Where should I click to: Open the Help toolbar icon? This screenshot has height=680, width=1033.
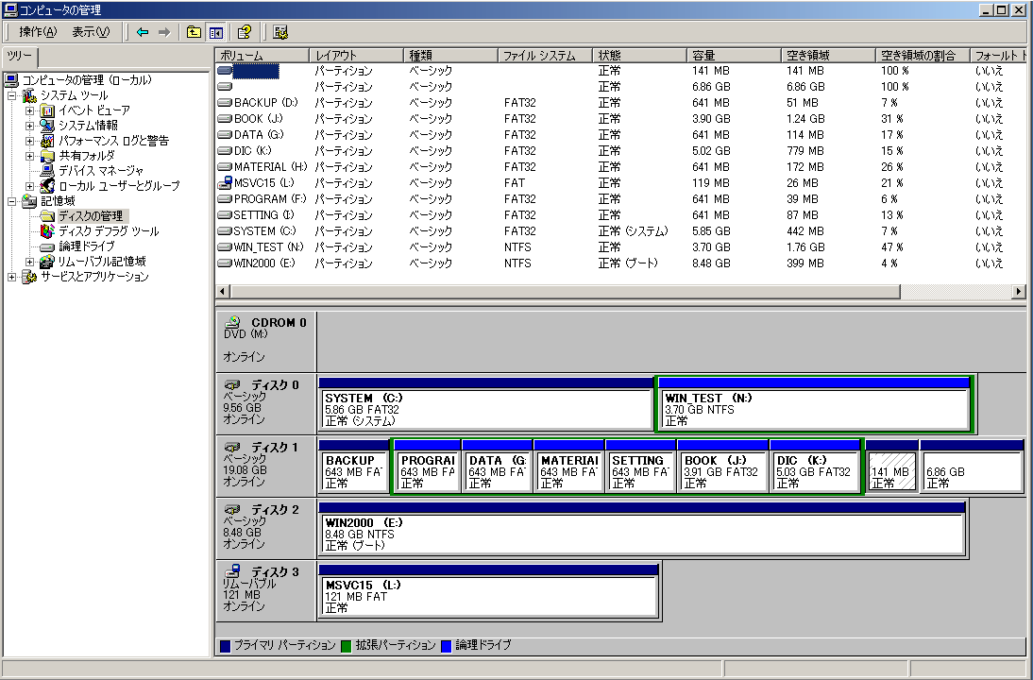[x=244, y=32]
